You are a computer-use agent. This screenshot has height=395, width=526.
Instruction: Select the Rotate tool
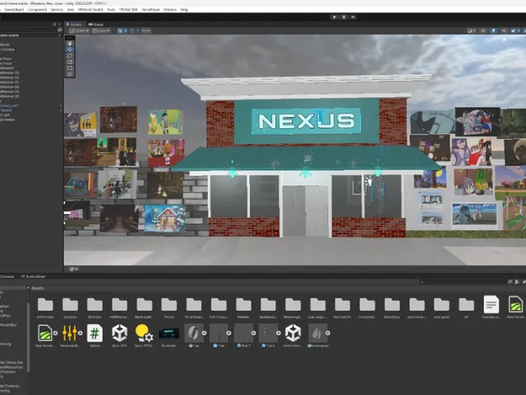70,56
